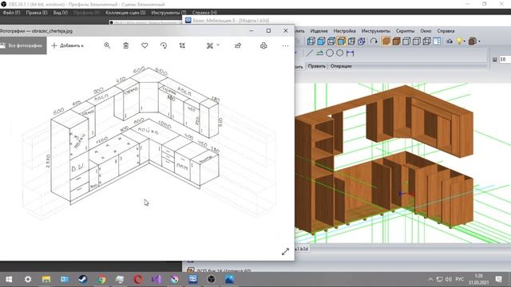Open the crop tool in Photos
Screen dimensions: 511x287
pyautogui.click(x=182, y=45)
